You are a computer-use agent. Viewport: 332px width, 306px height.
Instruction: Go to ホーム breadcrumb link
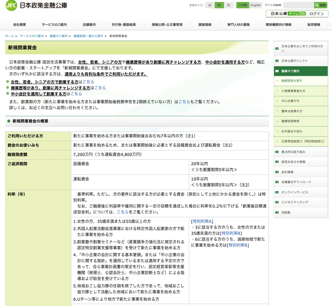[9, 36]
